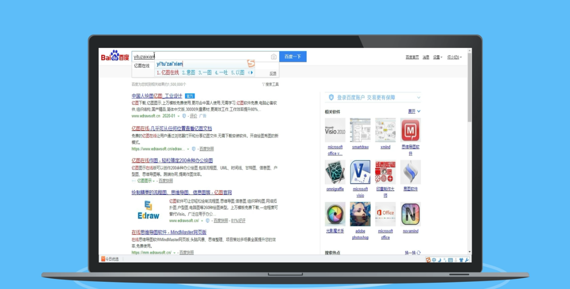Choose IME candidate 1.亿图在线
570x289 pixels.
[x=168, y=72]
